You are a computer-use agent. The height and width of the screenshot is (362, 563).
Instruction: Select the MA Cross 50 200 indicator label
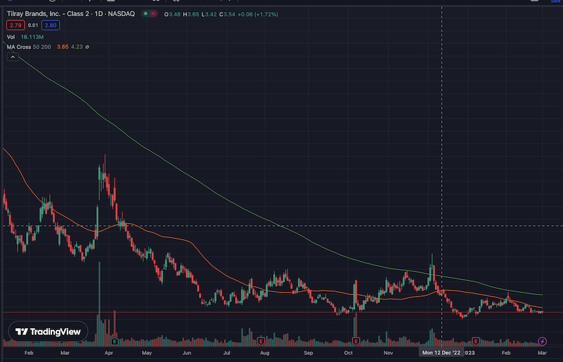pos(29,47)
